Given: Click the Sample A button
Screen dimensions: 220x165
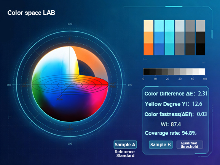Looking at the screenshot, I should [125, 144].
